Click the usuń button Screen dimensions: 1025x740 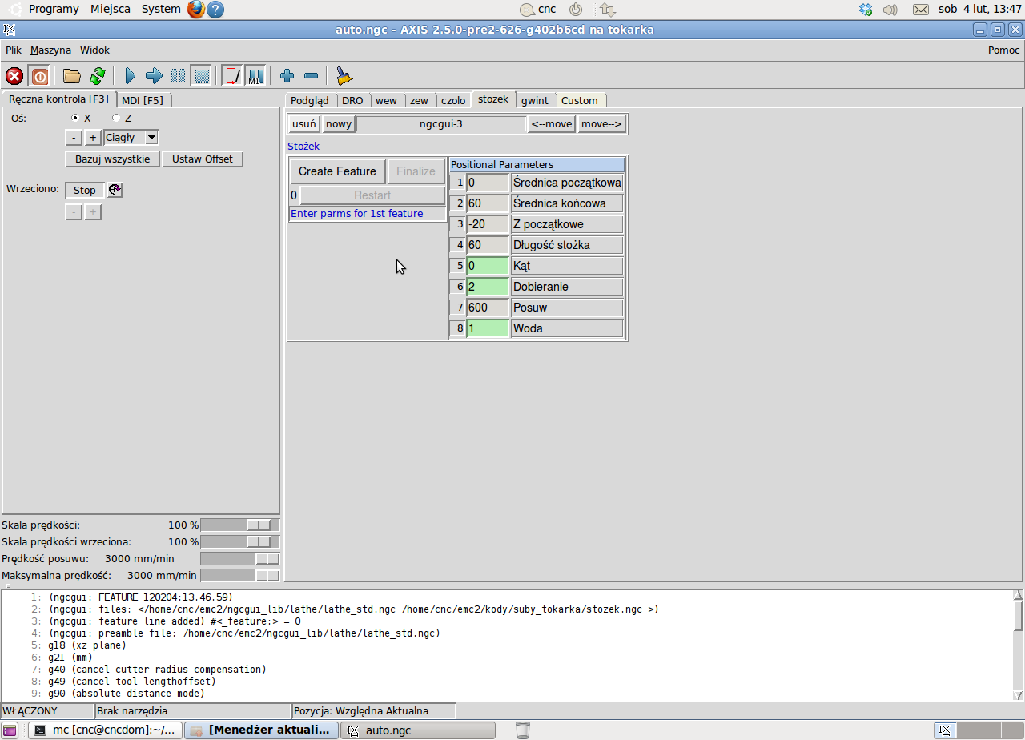pos(304,124)
